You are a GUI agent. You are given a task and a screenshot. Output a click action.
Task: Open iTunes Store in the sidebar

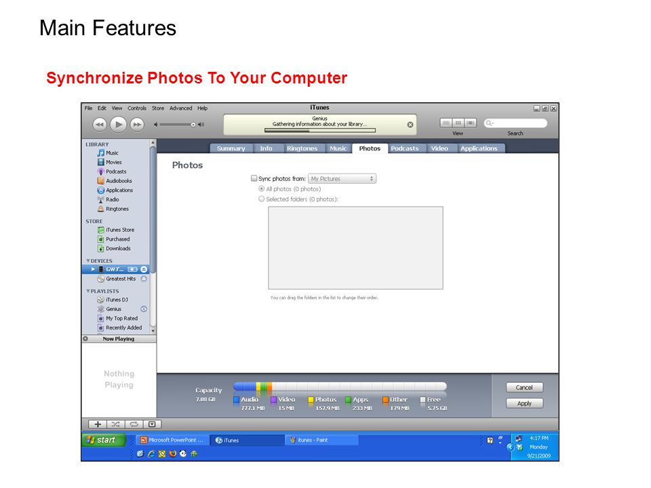(x=120, y=230)
